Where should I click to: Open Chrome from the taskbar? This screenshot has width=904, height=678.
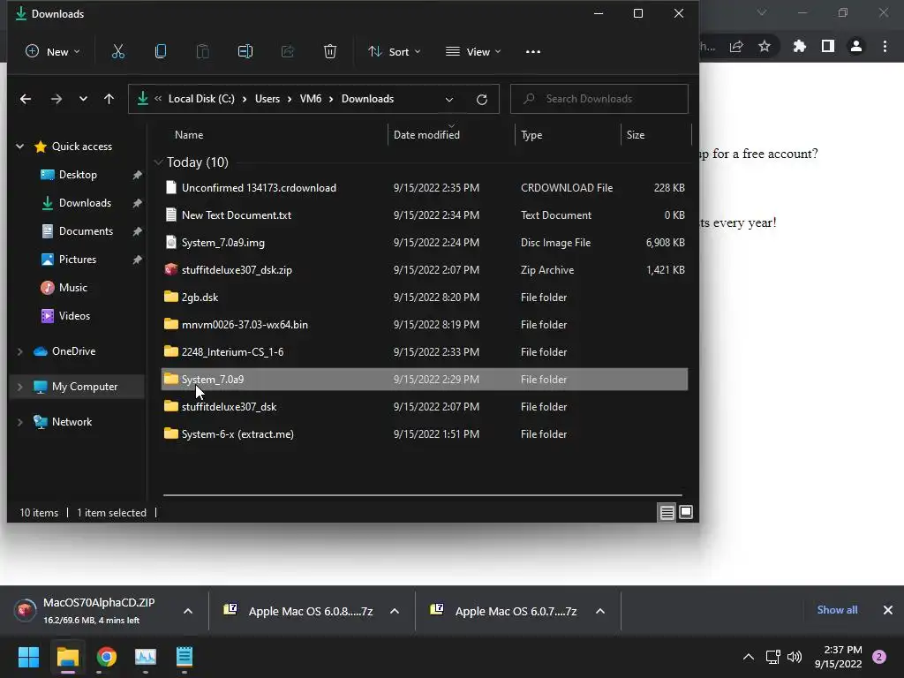(107, 657)
